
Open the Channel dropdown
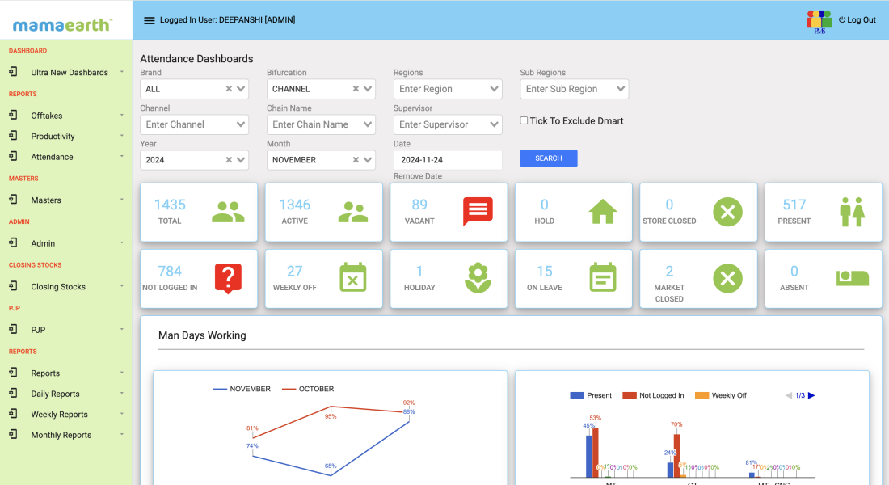point(195,124)
